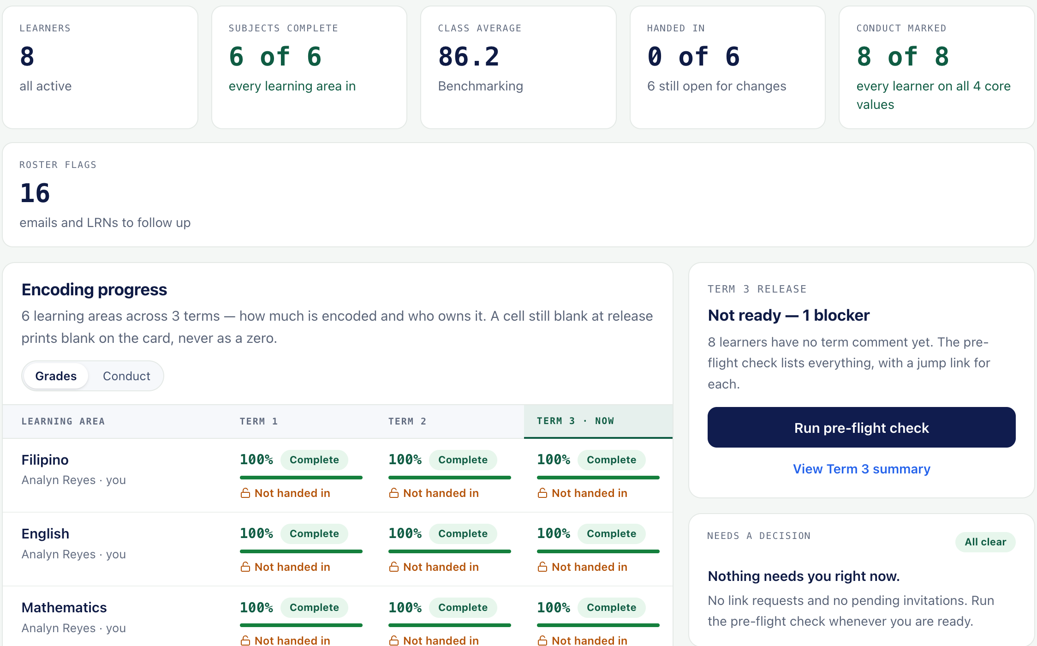Open the Class Average 86.2 card
This screenshot has width=1037, height=646.
(518, 67)
